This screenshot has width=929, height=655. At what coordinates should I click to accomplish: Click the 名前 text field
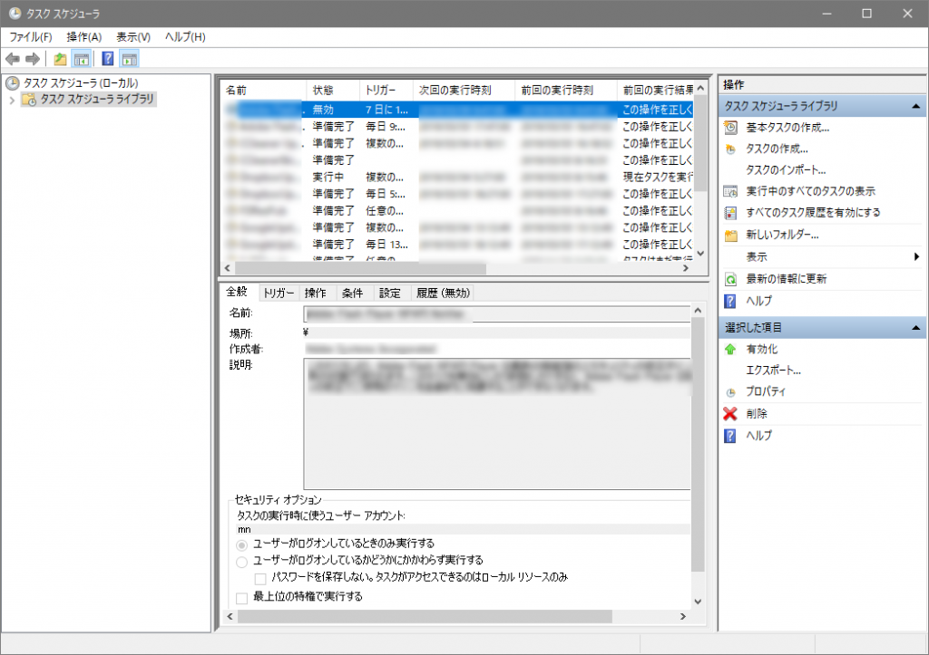click(x=496, y=314)
